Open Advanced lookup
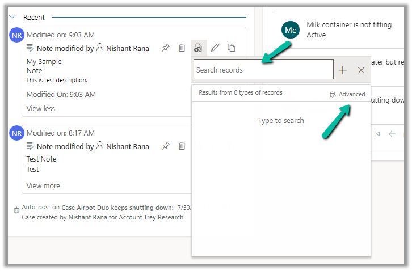412x271 pixels. (x=348, y=94)
